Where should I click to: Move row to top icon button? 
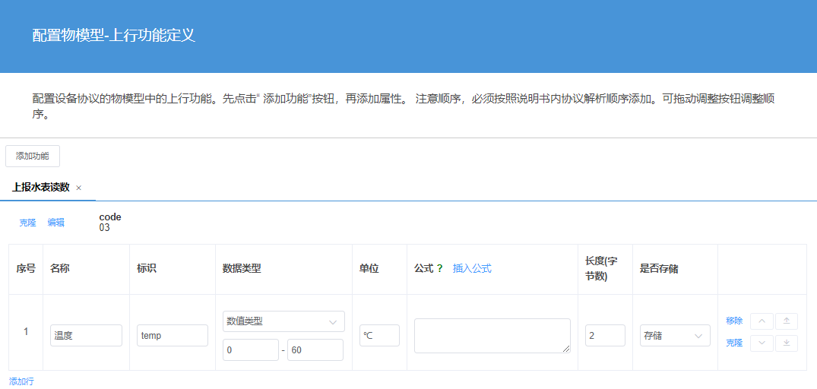787,321
